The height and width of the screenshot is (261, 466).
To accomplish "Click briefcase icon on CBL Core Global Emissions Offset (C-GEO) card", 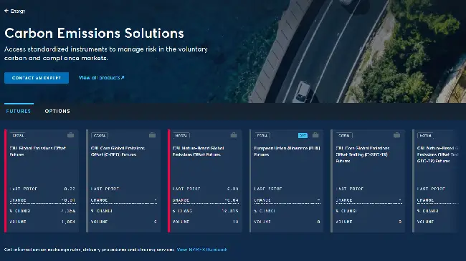I will pos(152,135).
